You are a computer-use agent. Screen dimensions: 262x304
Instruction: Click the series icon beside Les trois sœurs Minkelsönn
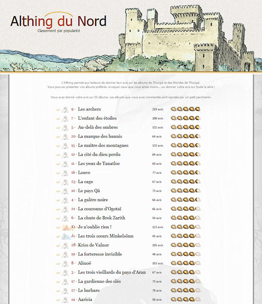65,236
